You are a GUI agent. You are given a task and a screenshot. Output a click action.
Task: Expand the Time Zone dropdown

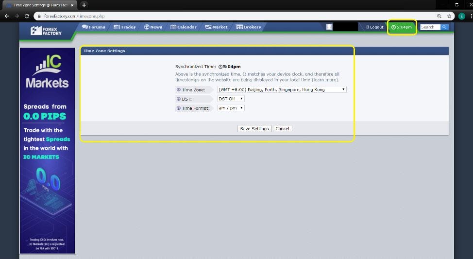point(282,89)
